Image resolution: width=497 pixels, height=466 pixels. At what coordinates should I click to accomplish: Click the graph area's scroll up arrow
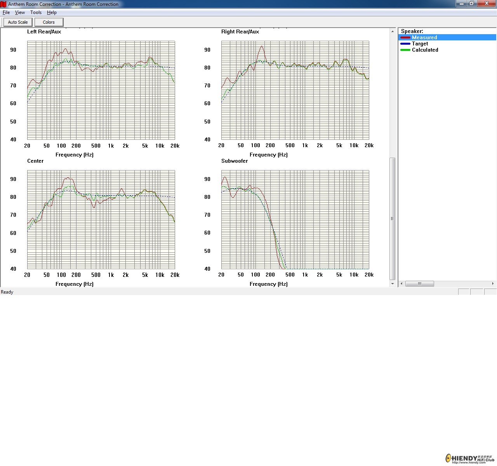(x=392, y=31)
